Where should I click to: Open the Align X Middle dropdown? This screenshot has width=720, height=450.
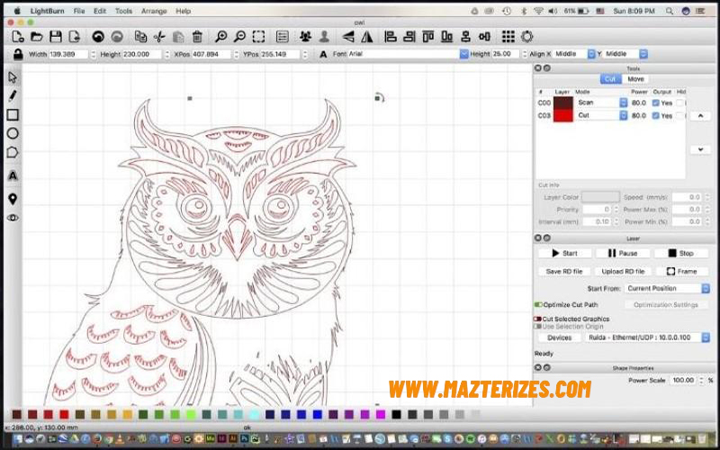[574, 54]
